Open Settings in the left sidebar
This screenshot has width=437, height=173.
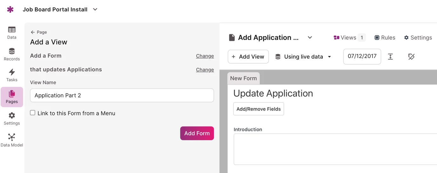click(x=12, y=119)
